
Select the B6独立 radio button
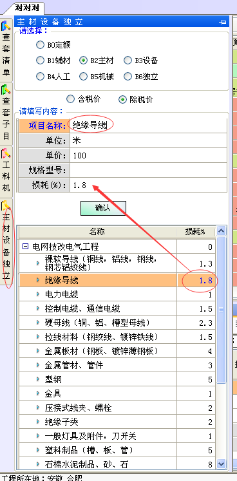[128, 76]
